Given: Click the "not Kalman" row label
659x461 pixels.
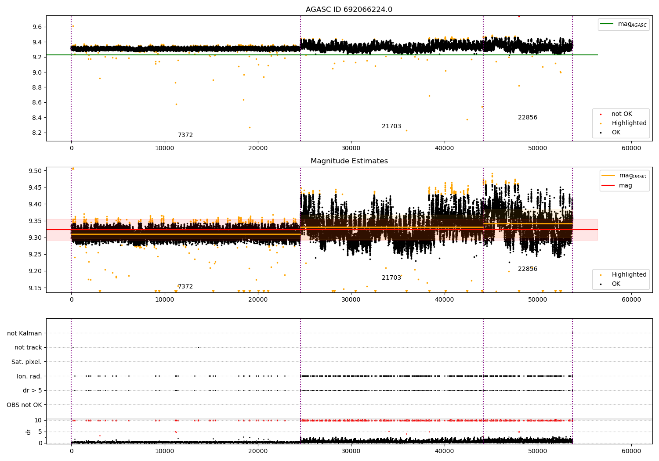Looking at the screenshot, I should coord(25,333).
